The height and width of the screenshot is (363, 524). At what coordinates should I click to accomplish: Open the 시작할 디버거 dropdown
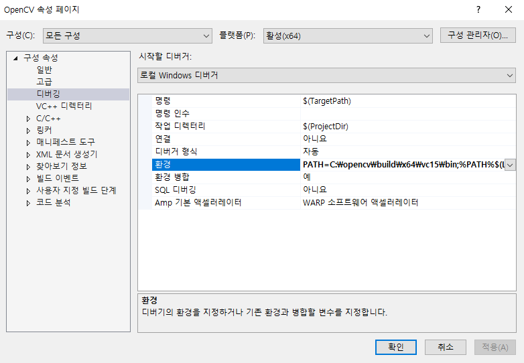tap(326, 76)
